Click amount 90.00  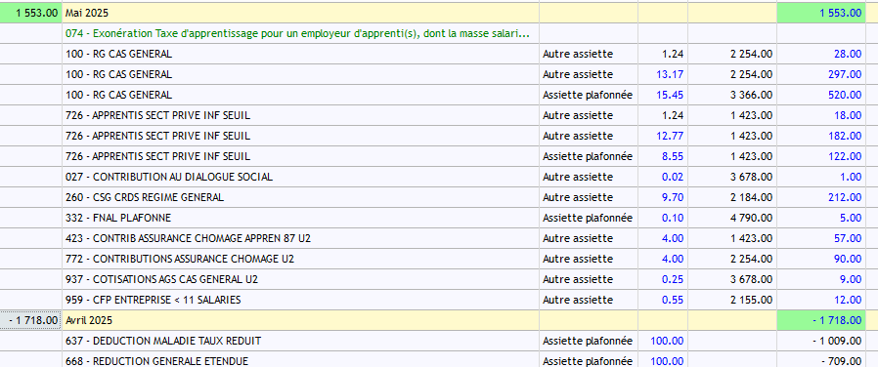pos(848,260)
